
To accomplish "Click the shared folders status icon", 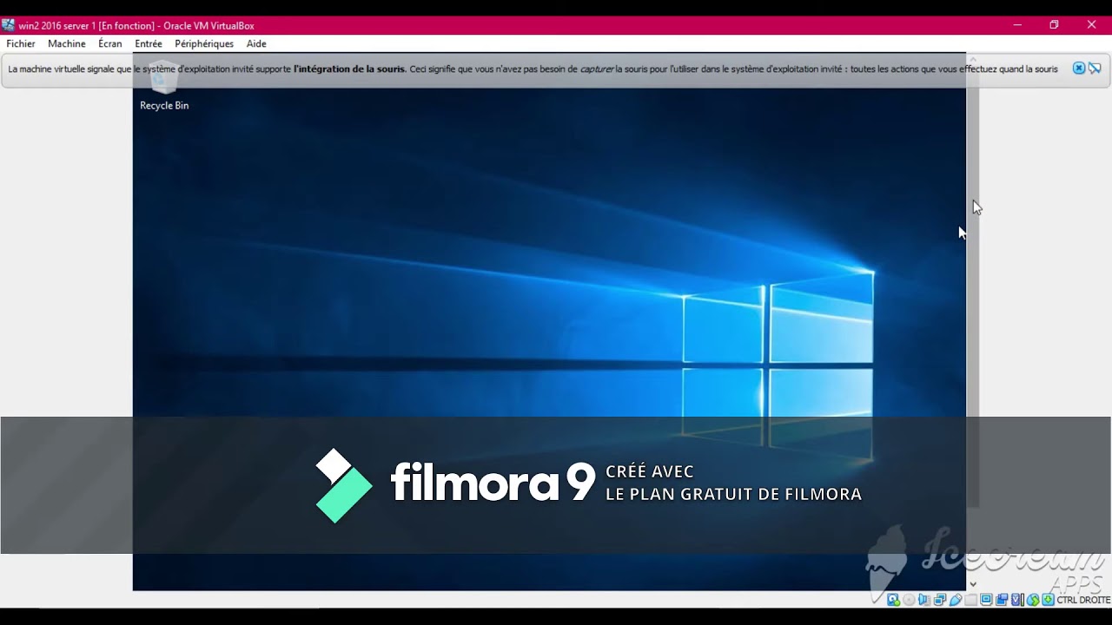I will coord(970,600).
